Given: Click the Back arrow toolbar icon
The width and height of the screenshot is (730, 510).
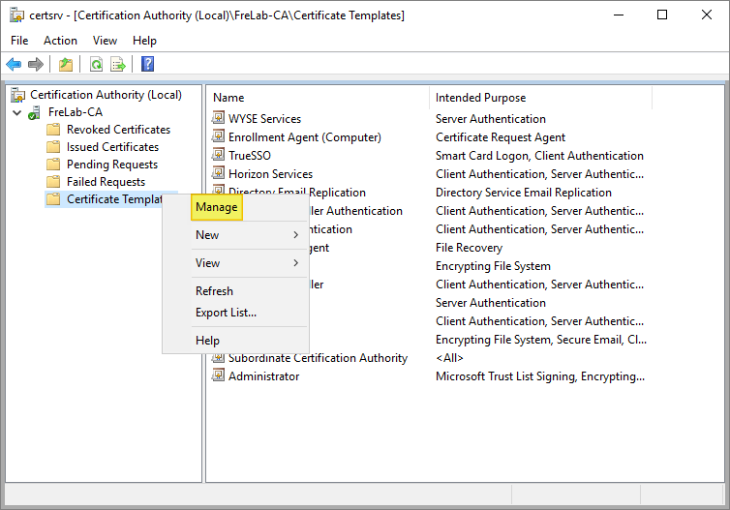Looking at the screenshot, I should (x=14, y=65).
